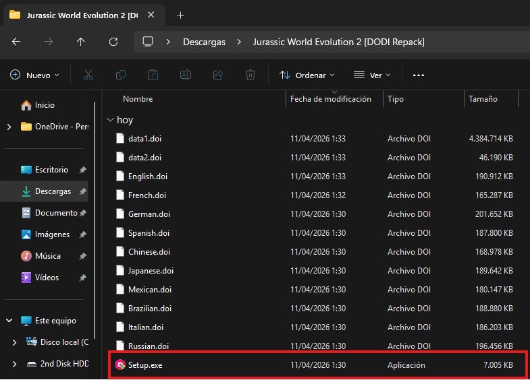Open Música in the sidebar
Screen dimensions: 530x380
[41, 256]
